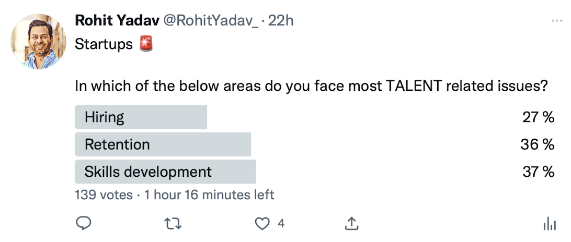Click the 37 % Skills development result
The height and width of the screenshot is (242, 571).
click(x=538, y=172)
